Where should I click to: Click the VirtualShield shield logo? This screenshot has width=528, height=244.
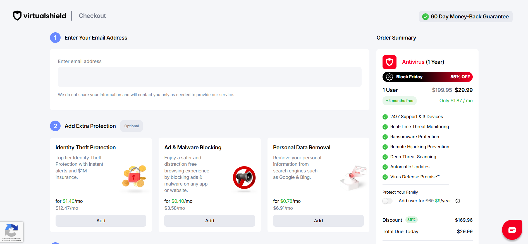pos(17,16)
